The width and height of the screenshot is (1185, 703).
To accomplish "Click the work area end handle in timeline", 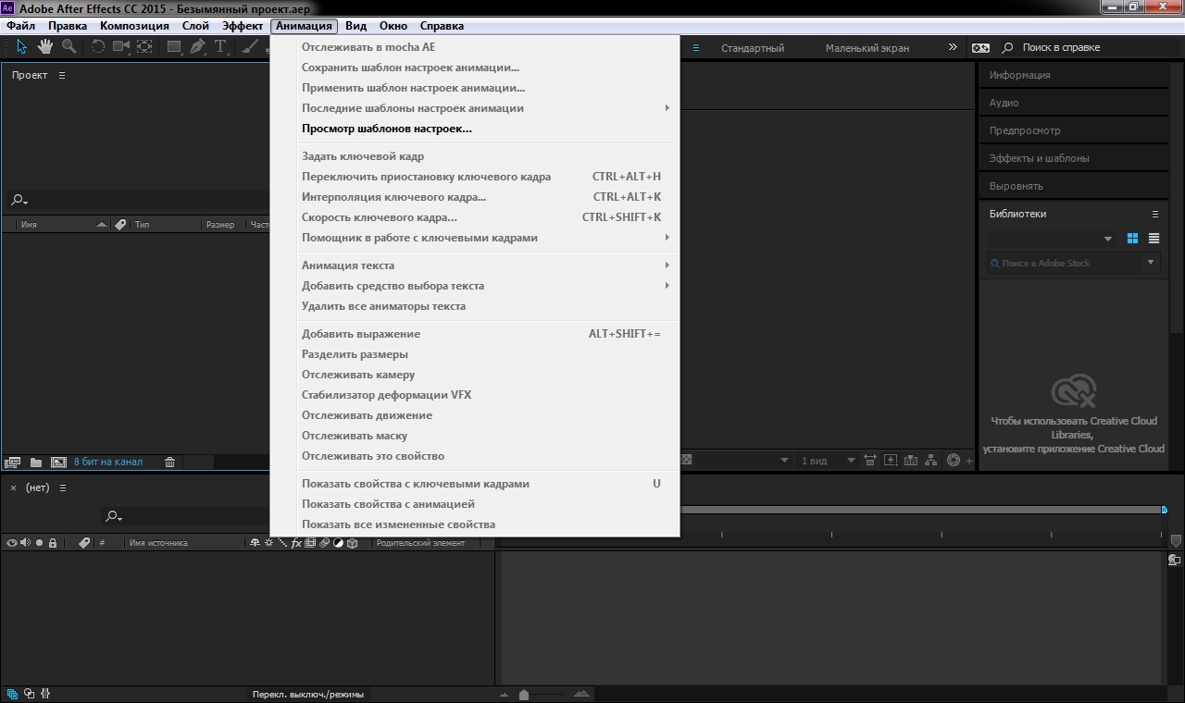I will tap(1164, 510).
